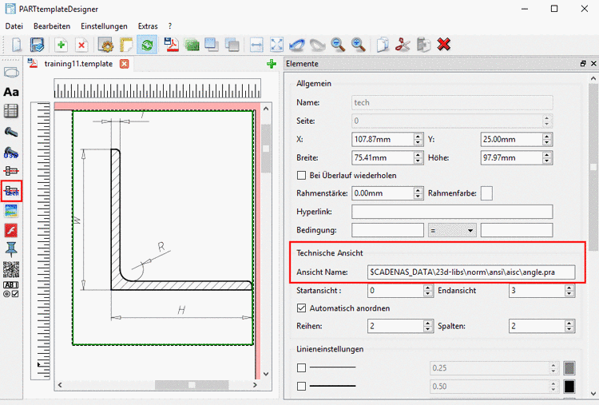Screen dimensions: 599x405
Task: Click the green image layers toolbar icon
Action: [x=192, y=45]
